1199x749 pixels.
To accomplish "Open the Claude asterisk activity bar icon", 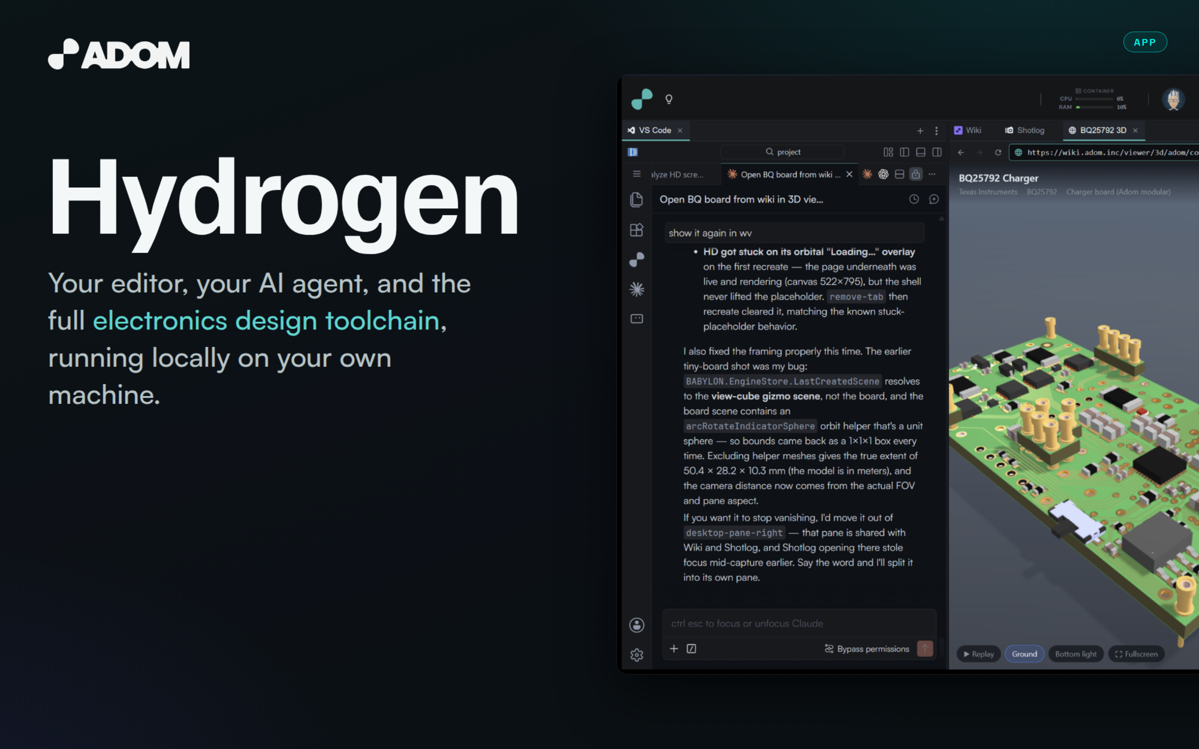I will [x=637, y=289].
